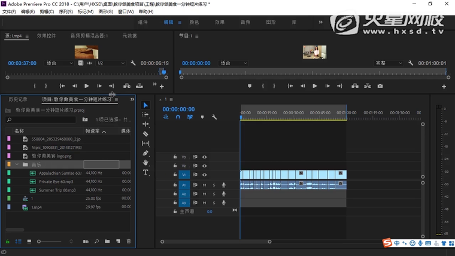Open the 序列(S) menu

point(65,11)
